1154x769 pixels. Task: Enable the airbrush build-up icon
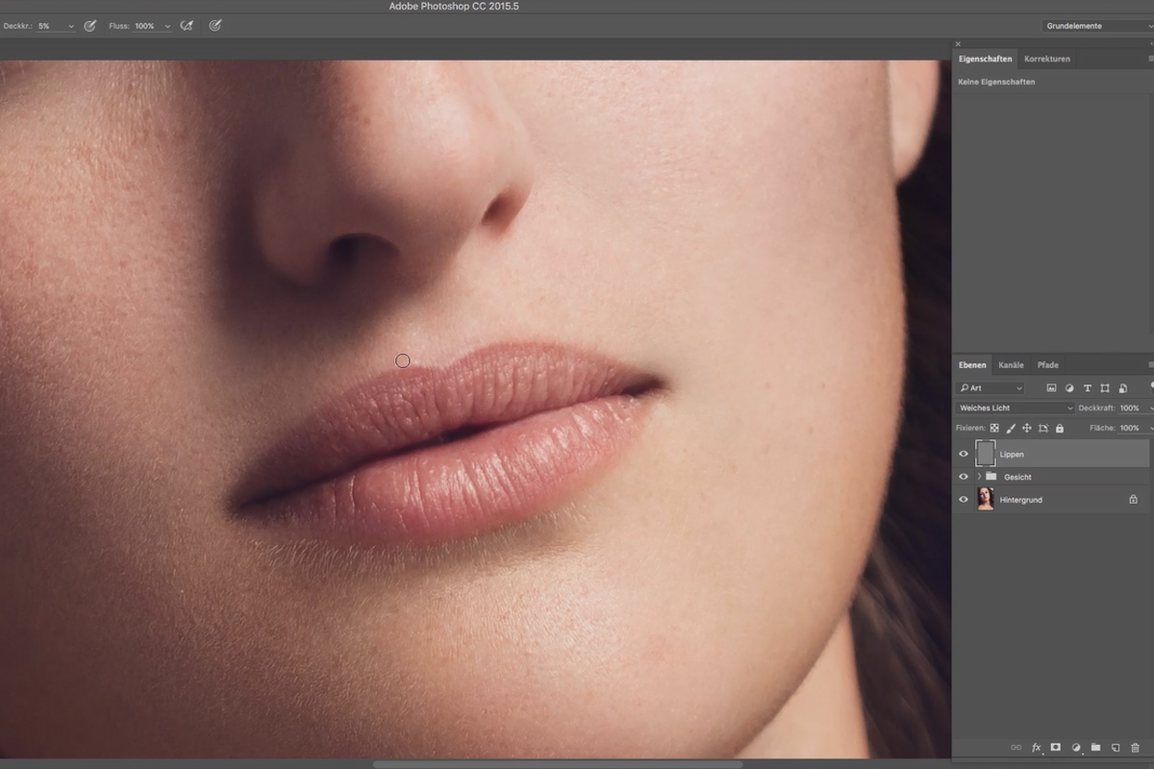tap(188, 26)
